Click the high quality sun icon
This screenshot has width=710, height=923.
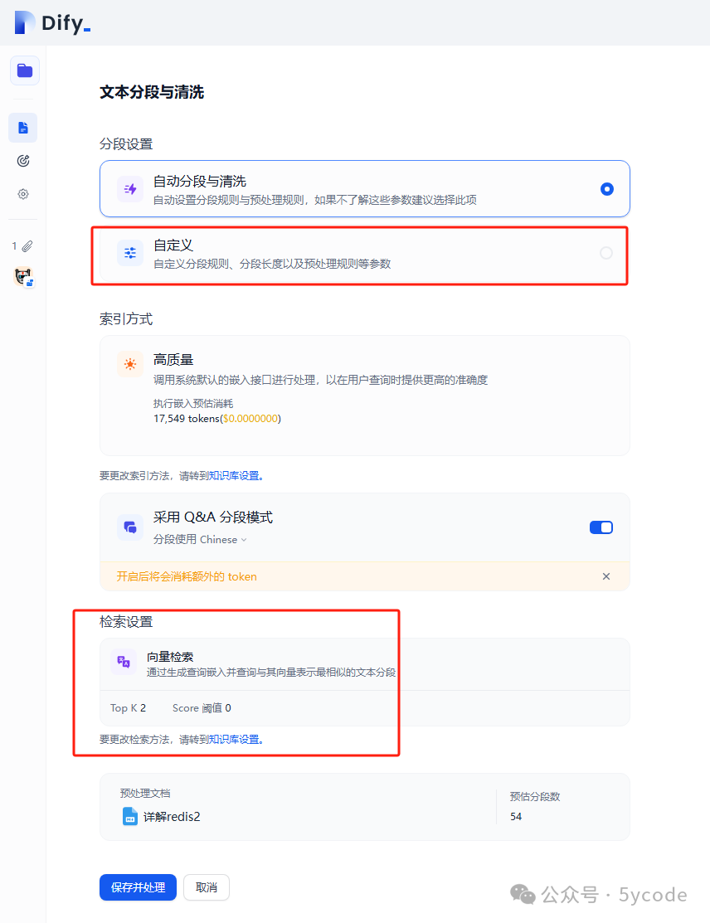[130, 364]
